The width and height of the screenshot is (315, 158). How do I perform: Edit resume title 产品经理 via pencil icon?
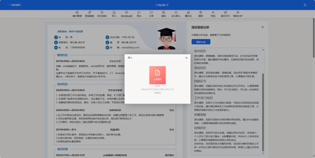click(167, 5)
